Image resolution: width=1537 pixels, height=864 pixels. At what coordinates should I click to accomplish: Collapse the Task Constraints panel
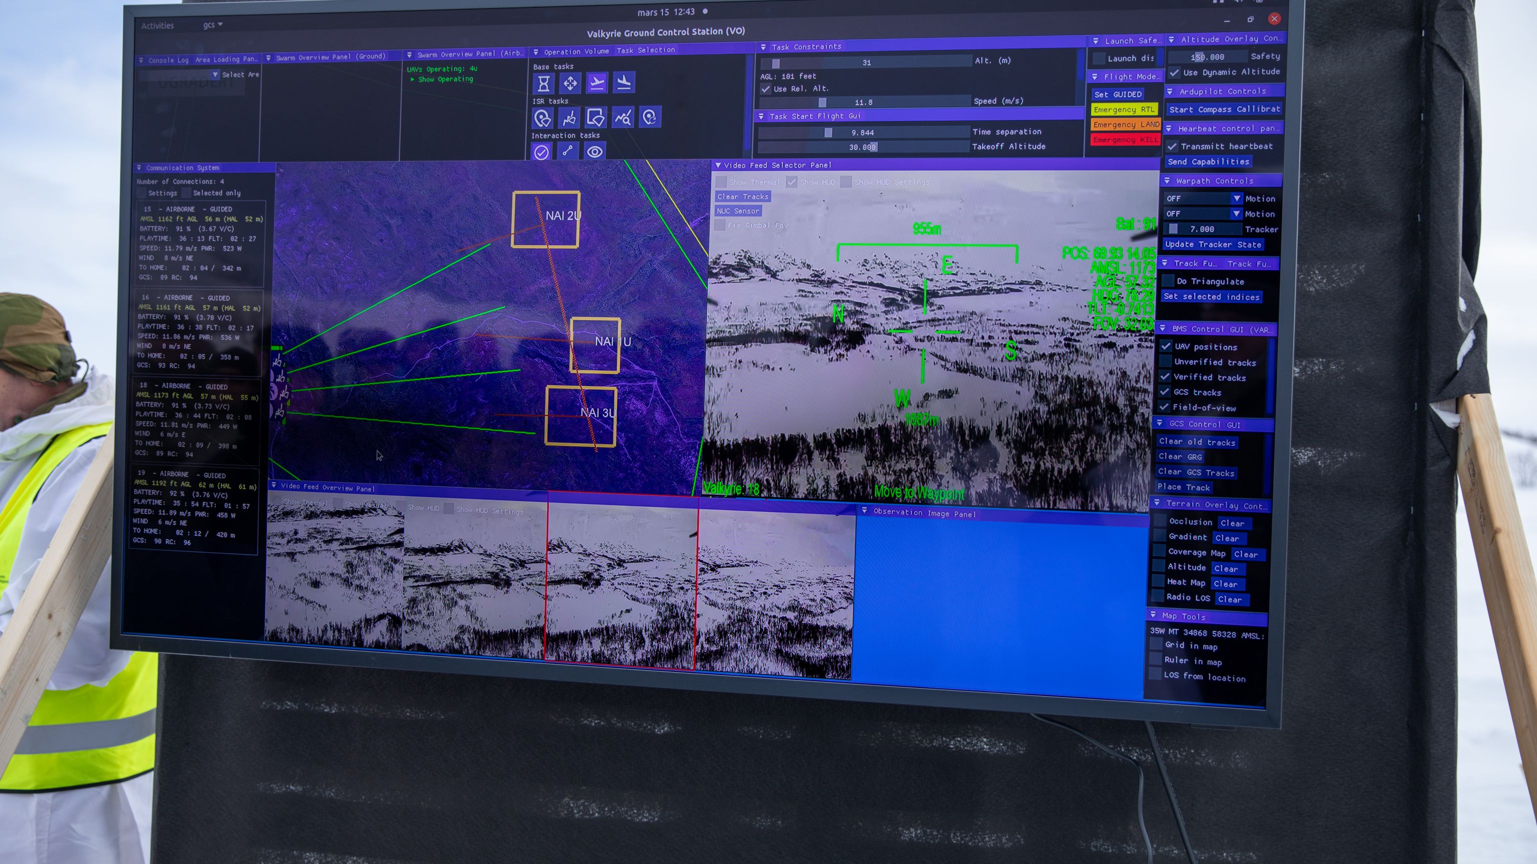coord(763,46)
